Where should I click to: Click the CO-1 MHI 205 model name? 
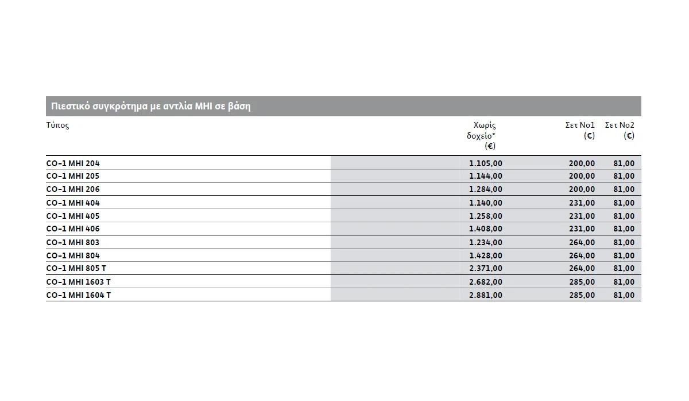coord(73,176)
